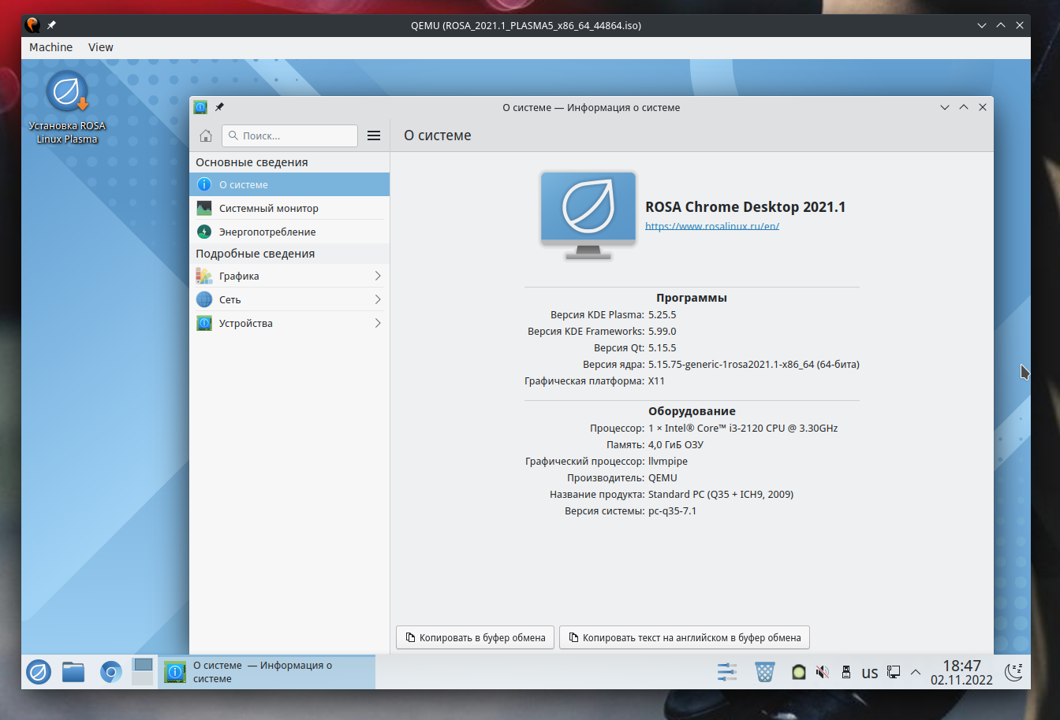Viewport: 1060px width, 720px height.
Task: Open the trash bin in the taskbar
Action: click(765, 672)
